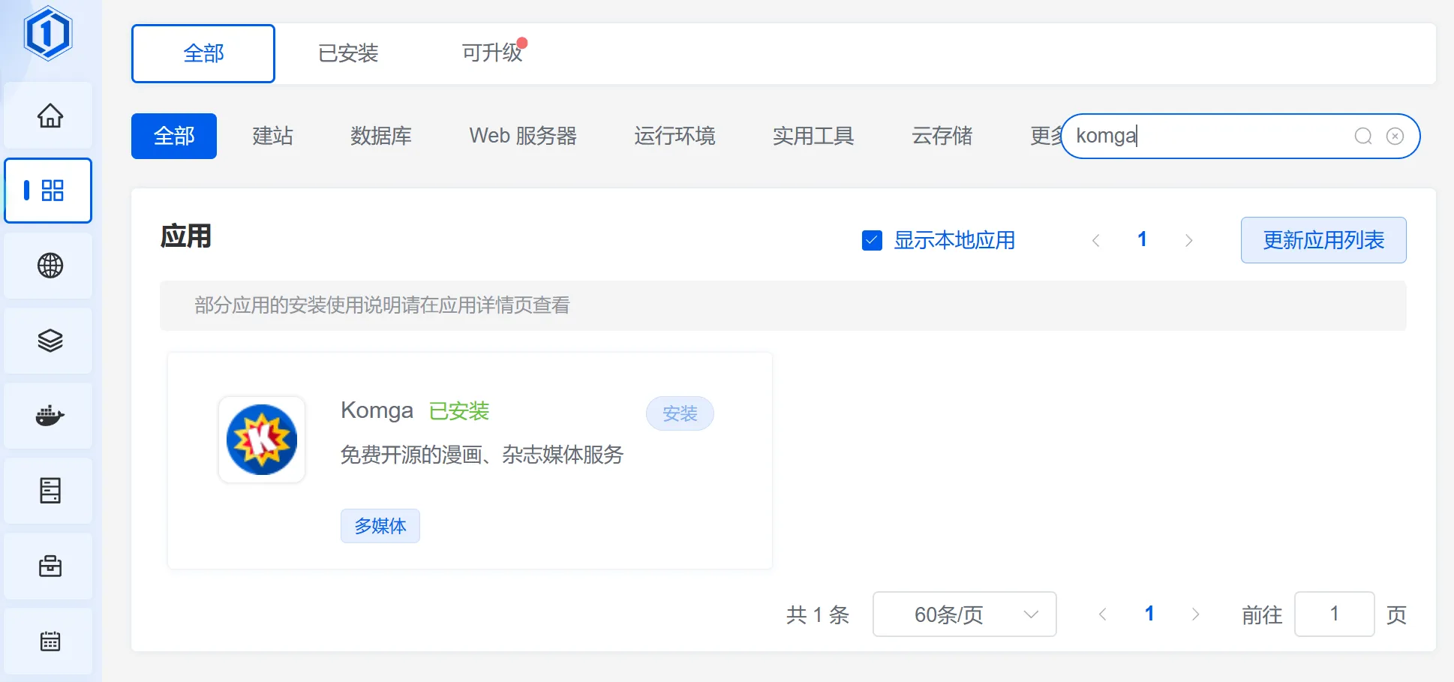Open the server host sidebar icon
The image size is (1454, 682).
[50, 491]
